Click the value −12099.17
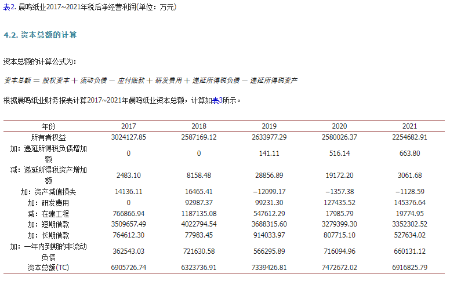450x281 pixels. (x=269, y=192)
